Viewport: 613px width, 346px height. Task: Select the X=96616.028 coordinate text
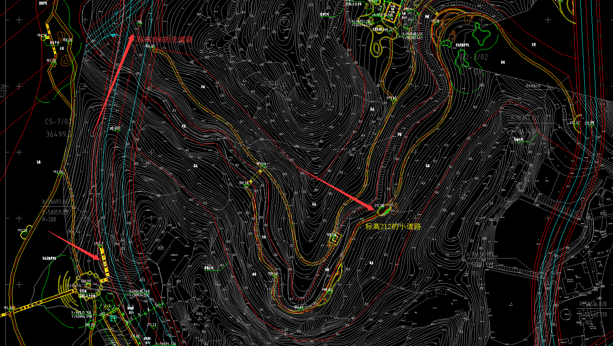(x=593, y=304)
